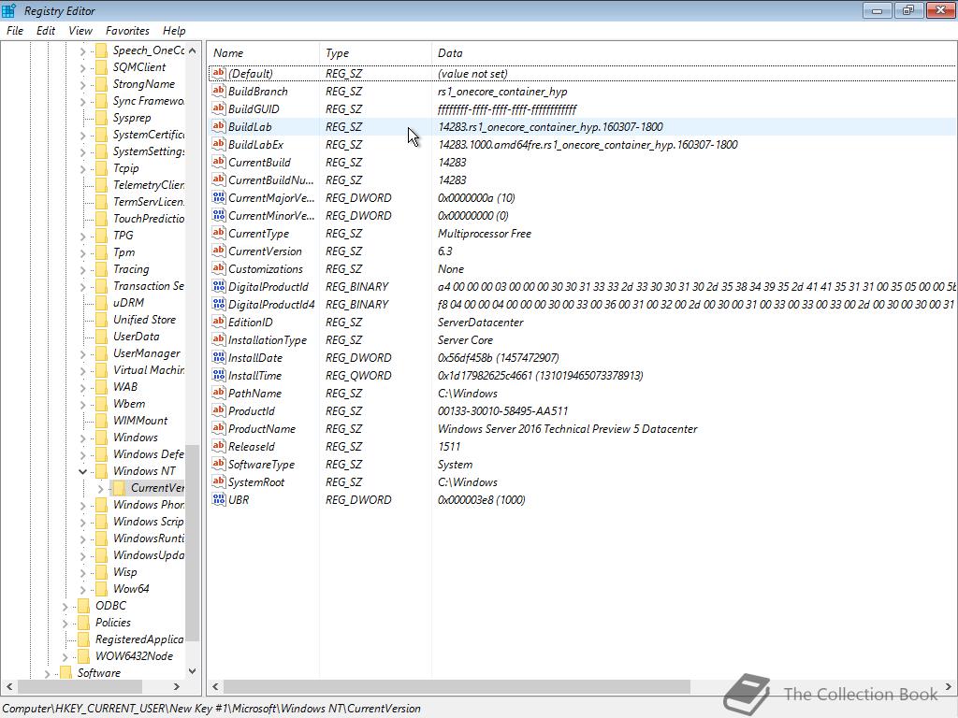The width and height of the screenshot is (958, 718).
Task: Open the Edit menu
Action: [x=46, y=31]
